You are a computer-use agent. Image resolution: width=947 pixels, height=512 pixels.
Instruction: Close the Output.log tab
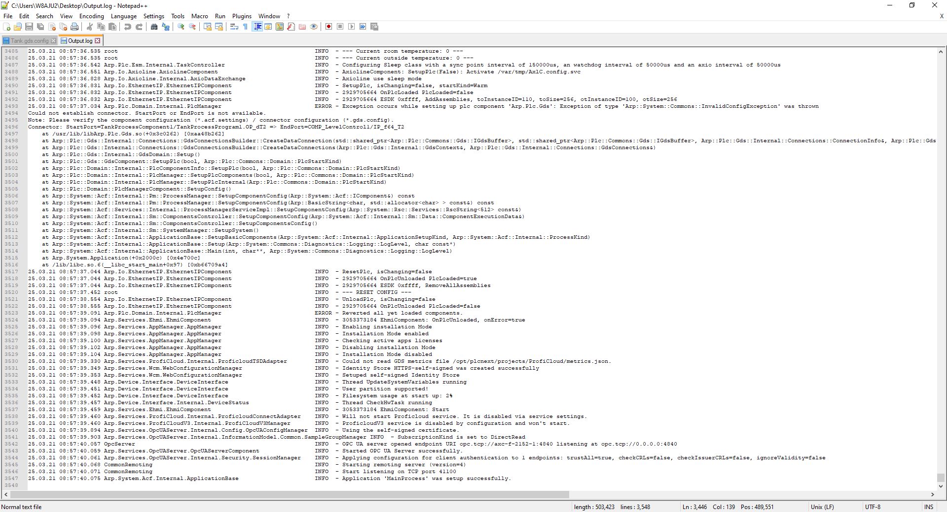pyautogui.click(x=98, y=41)
